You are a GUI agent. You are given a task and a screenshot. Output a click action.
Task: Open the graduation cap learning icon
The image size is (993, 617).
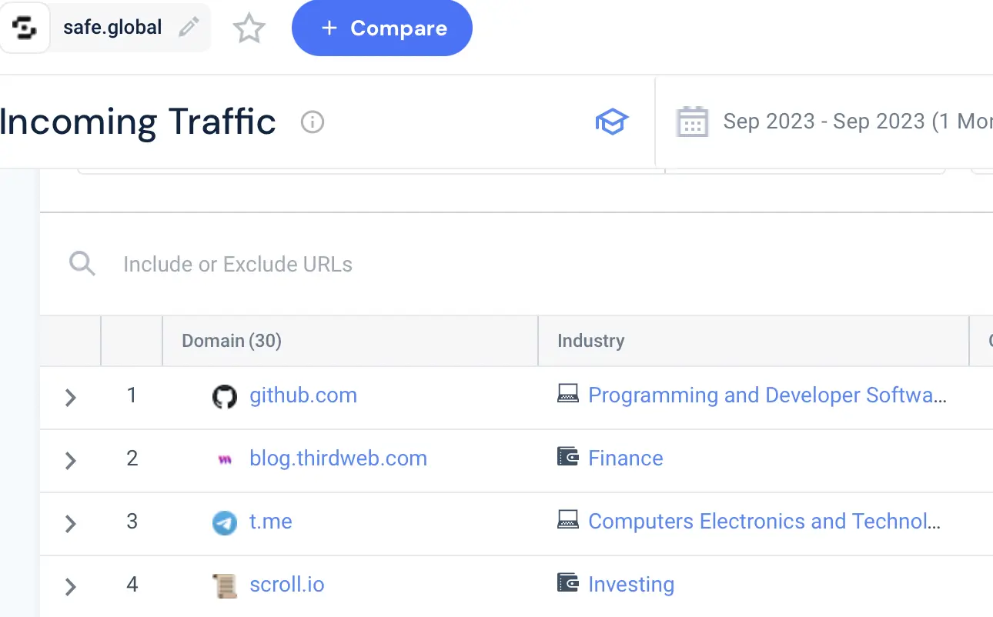(x=612, y=122)
